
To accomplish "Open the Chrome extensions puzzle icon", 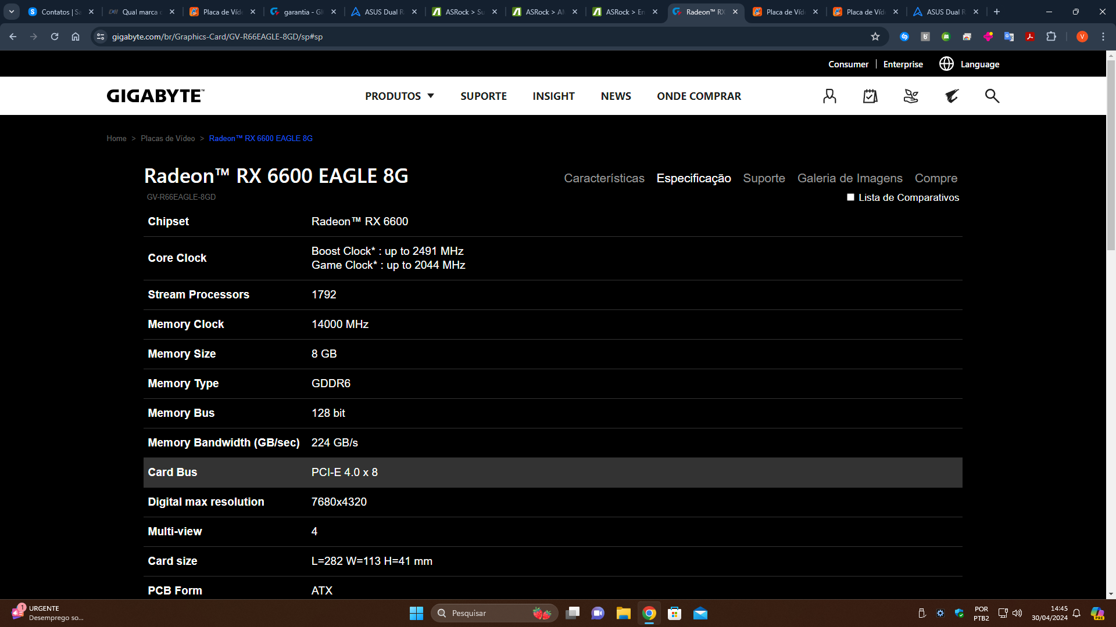I will 1051,37.
